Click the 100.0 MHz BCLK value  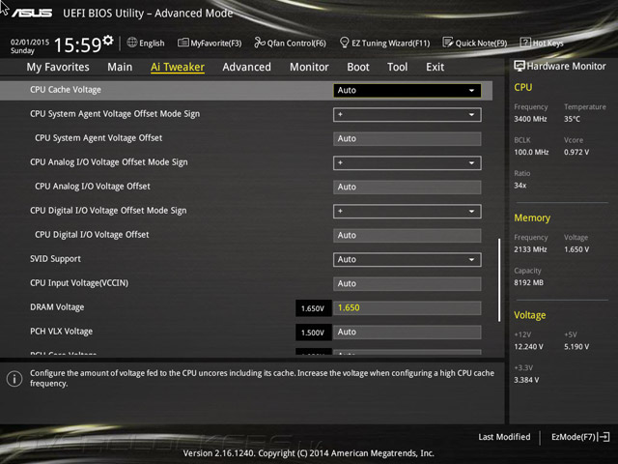(x=531, y=152)
